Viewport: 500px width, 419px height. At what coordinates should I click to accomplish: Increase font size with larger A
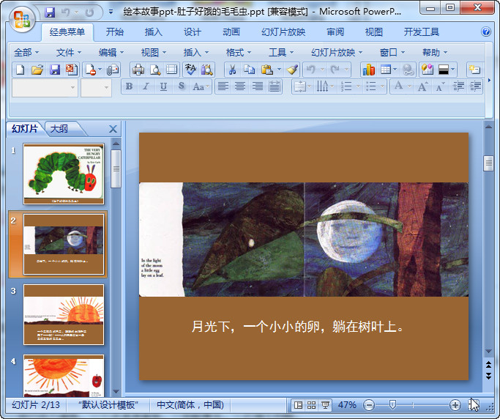point(423,86)
